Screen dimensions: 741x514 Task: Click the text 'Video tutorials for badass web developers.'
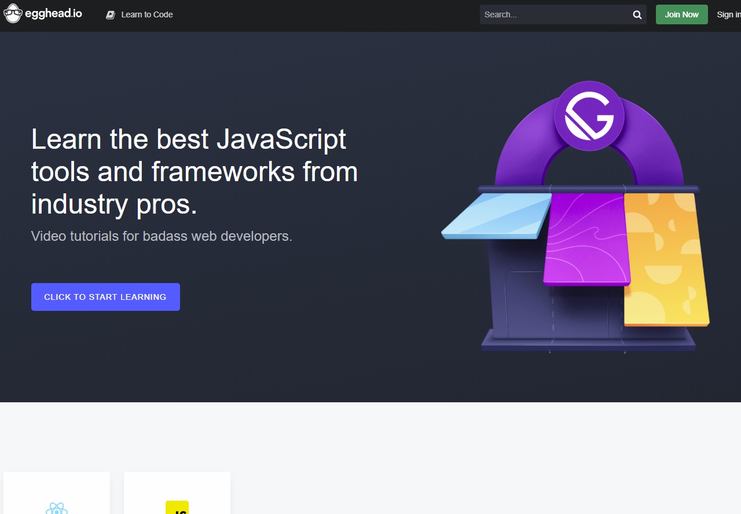162,236
